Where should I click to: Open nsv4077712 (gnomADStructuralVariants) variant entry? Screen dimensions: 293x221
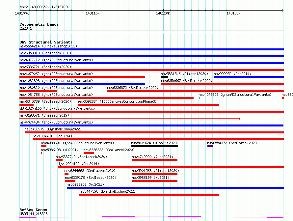pos(56,60)
